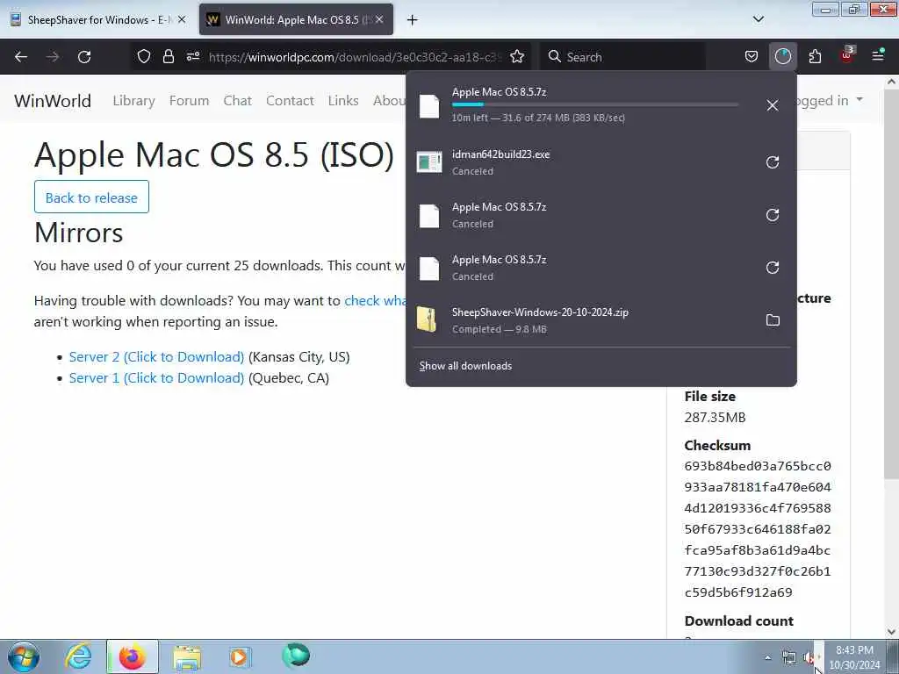The width and height of the screenshot is (899, 674).
Task: Click the Back to release button
Action: 91,197
